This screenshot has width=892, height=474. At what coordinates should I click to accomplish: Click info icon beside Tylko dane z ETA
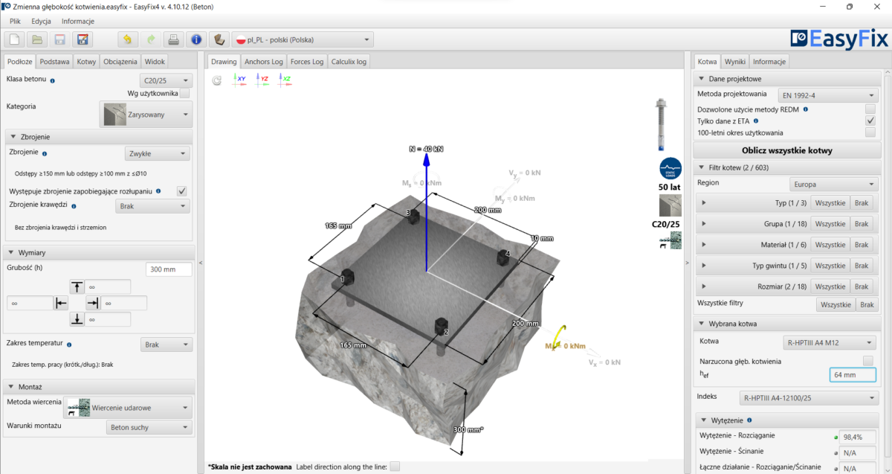coord(756,121)
